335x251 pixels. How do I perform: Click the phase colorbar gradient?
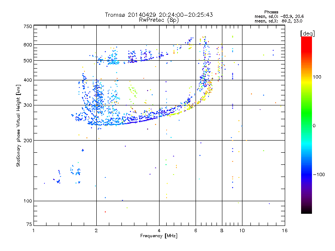(307, 125)
